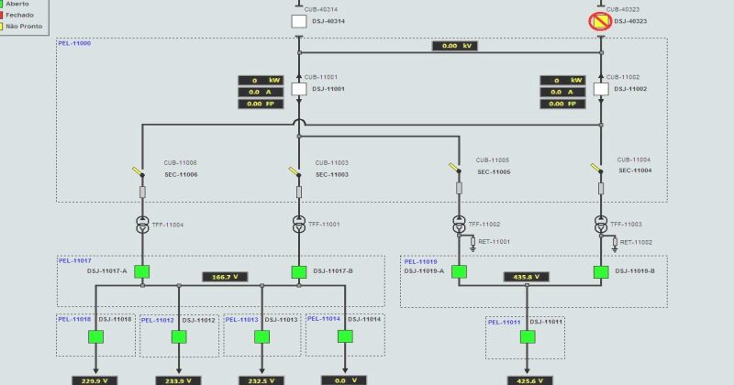Click the DSJ-11002 breaker symbol
This screenshot has width=734, height=385.
601,89
